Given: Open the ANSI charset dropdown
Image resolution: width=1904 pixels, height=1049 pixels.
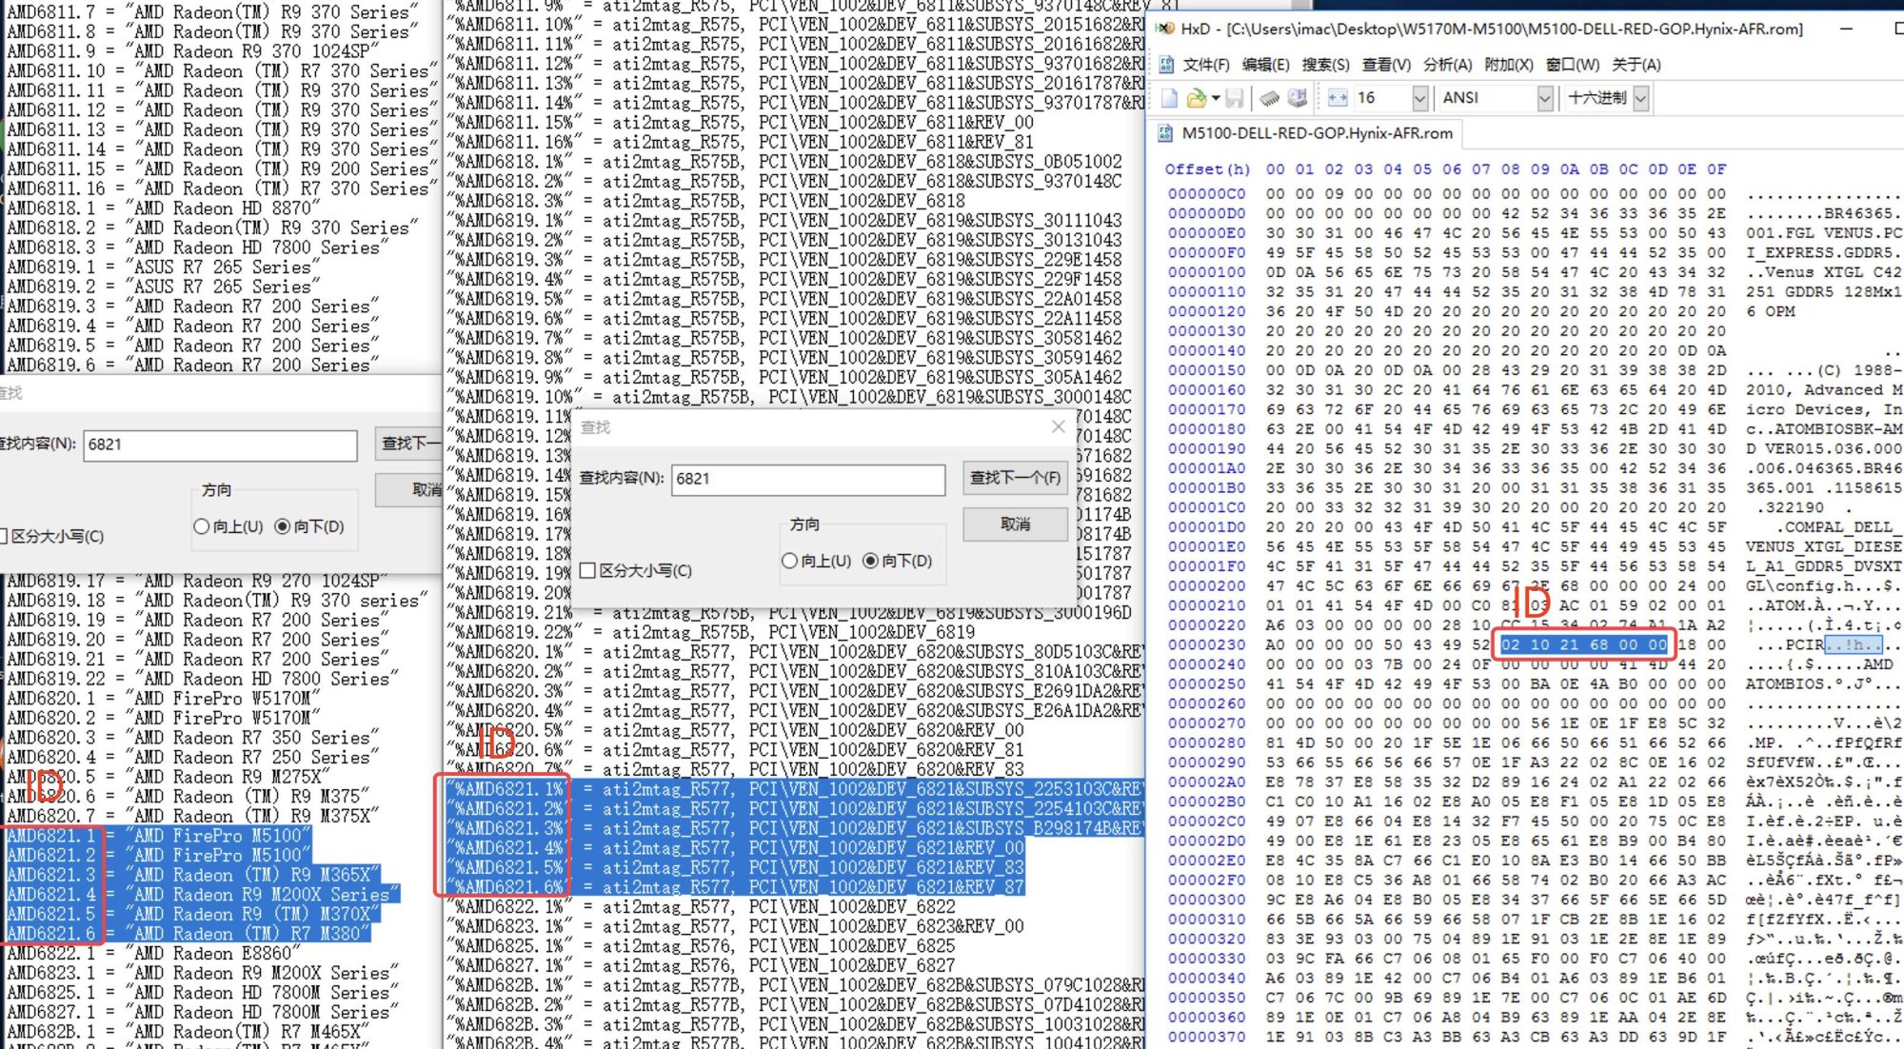Looking at the screenshot, I should pos(1544,98).
